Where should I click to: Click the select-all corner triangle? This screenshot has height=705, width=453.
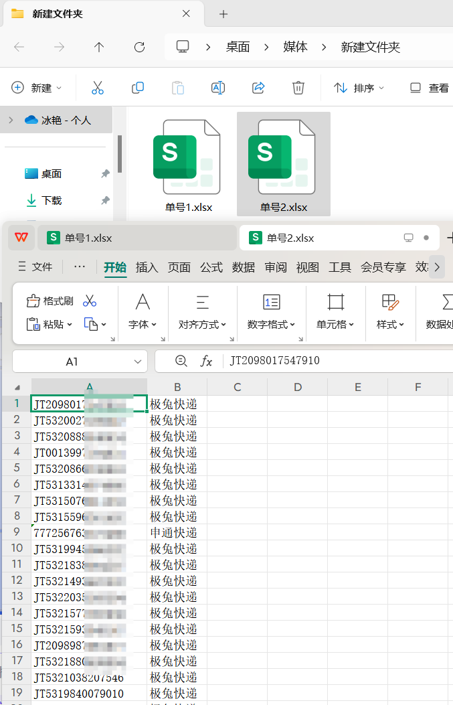tap(17, 387)
